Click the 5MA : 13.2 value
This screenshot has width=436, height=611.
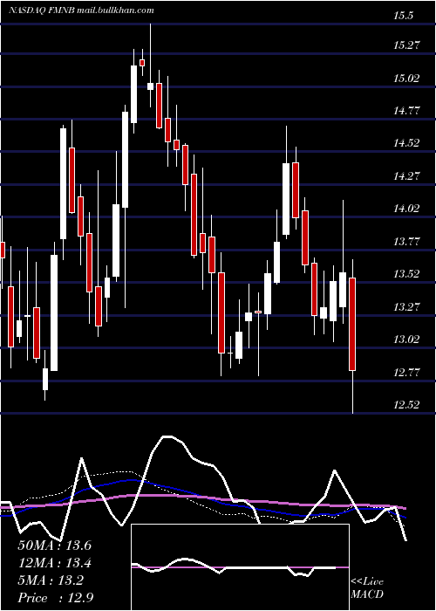click(x=51, y=580)
